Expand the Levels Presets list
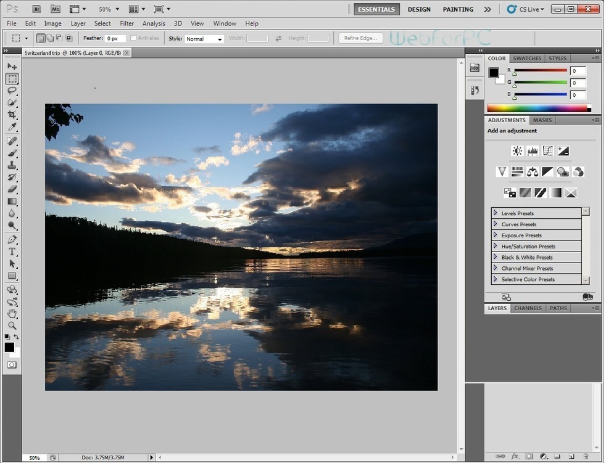This screenshot has height=463, width=606. [496, 213]
